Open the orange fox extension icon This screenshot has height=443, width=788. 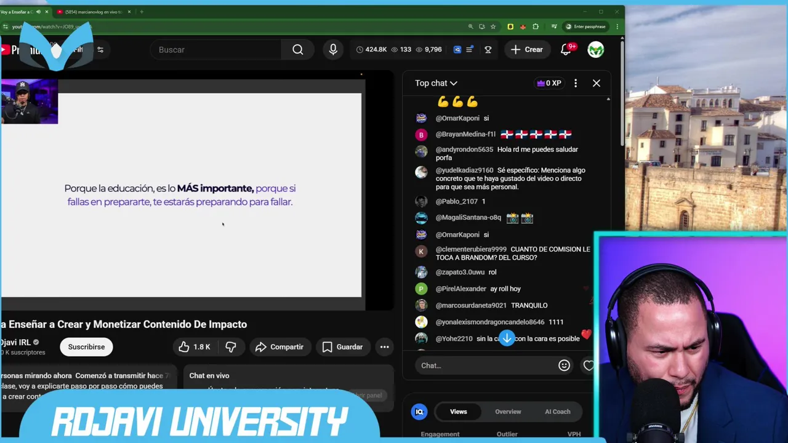523,26
